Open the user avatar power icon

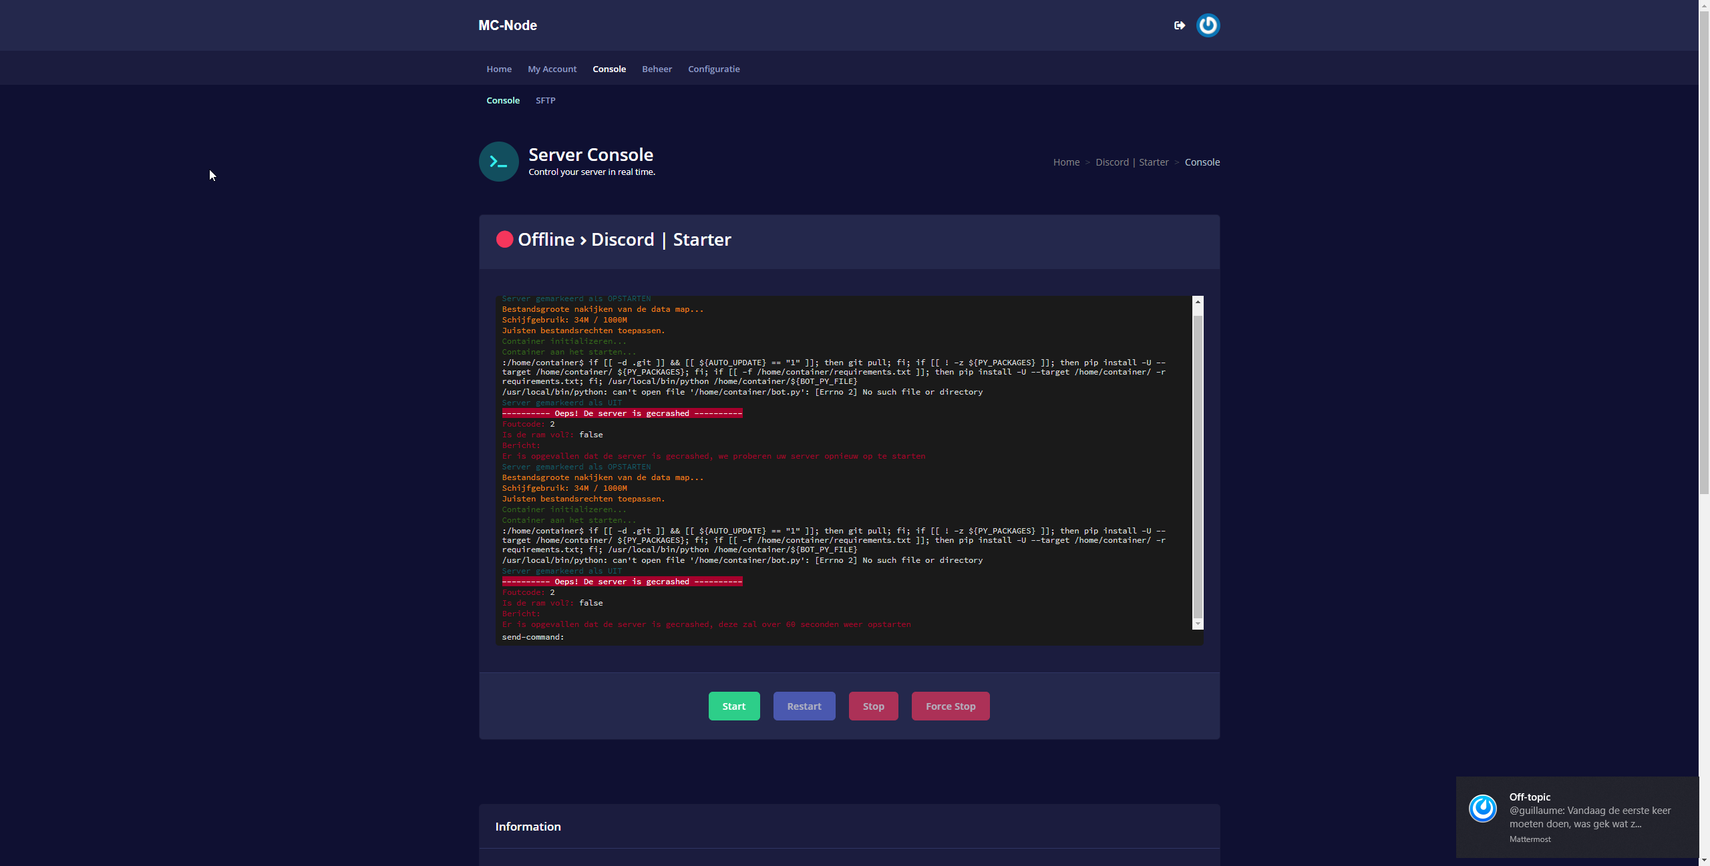[x=1208, y=25]
